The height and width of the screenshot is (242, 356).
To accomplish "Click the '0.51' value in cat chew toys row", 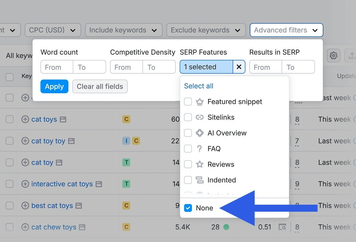I will [265, 227].
